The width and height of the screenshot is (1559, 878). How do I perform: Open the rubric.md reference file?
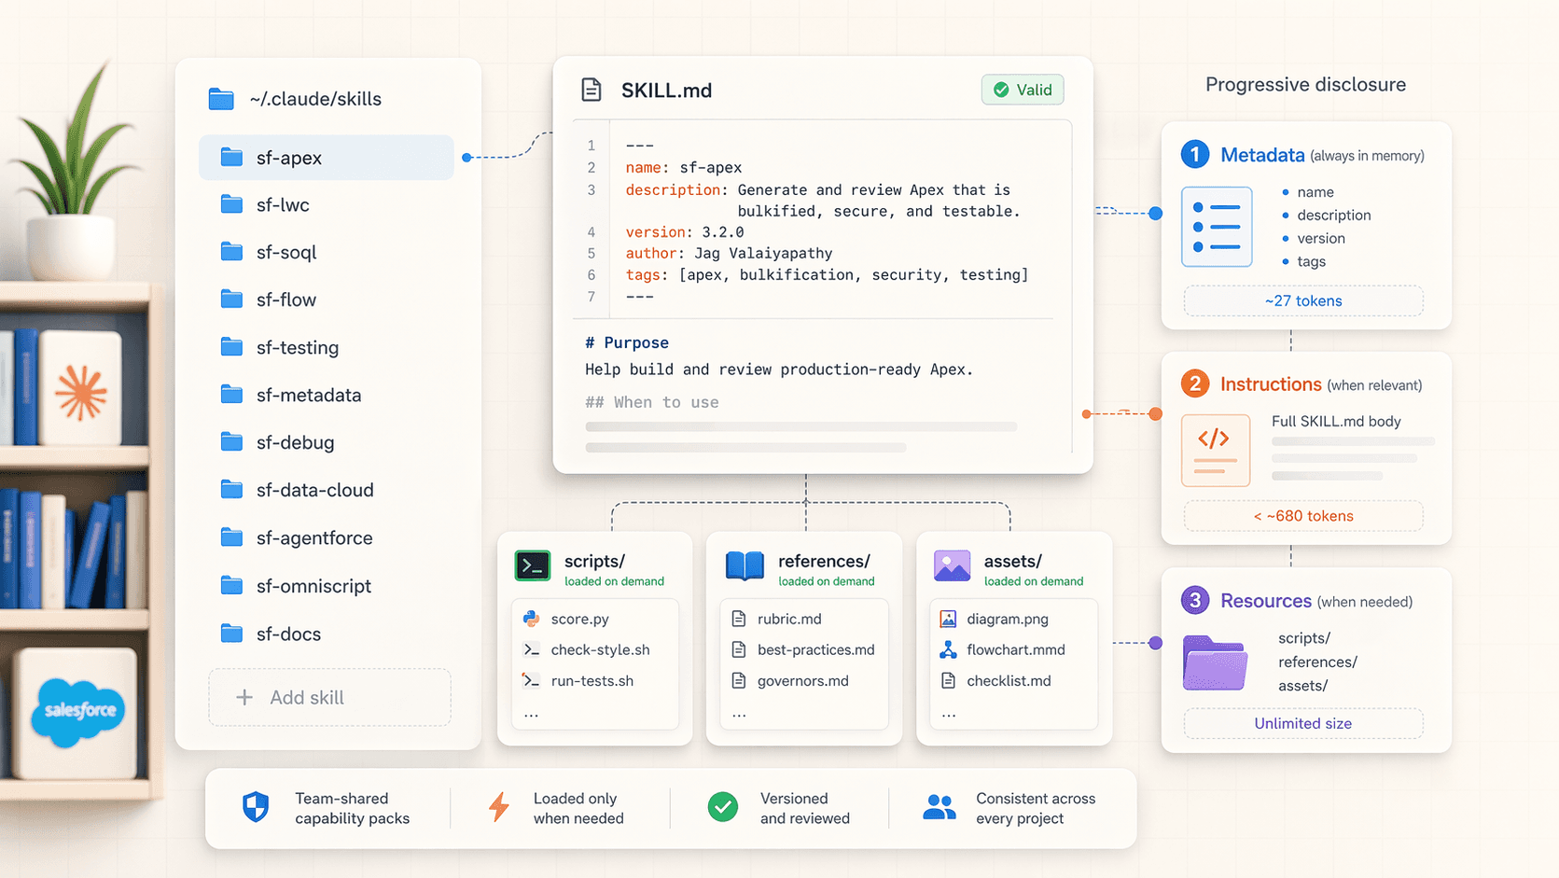[x=788, y=619]
